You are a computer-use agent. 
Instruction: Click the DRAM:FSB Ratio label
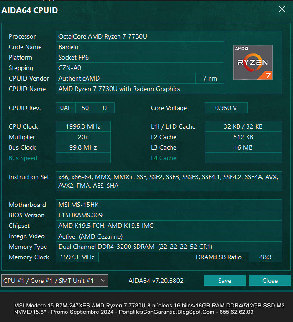click(x=219, y=257)
